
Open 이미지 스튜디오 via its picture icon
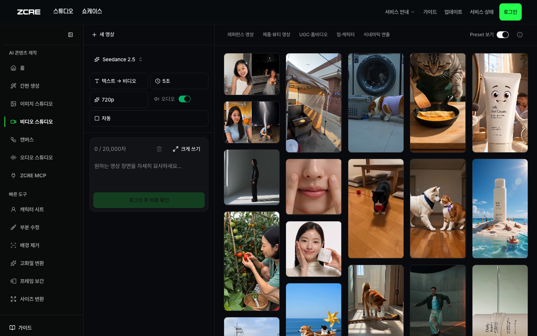point(13,104)
